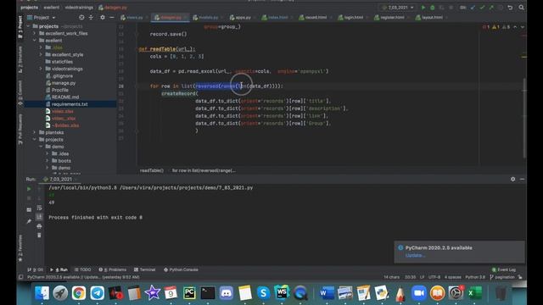543x305 pixels.
Task: Open Google Chrome from the Dock
Action: click(x=79, y=293)
